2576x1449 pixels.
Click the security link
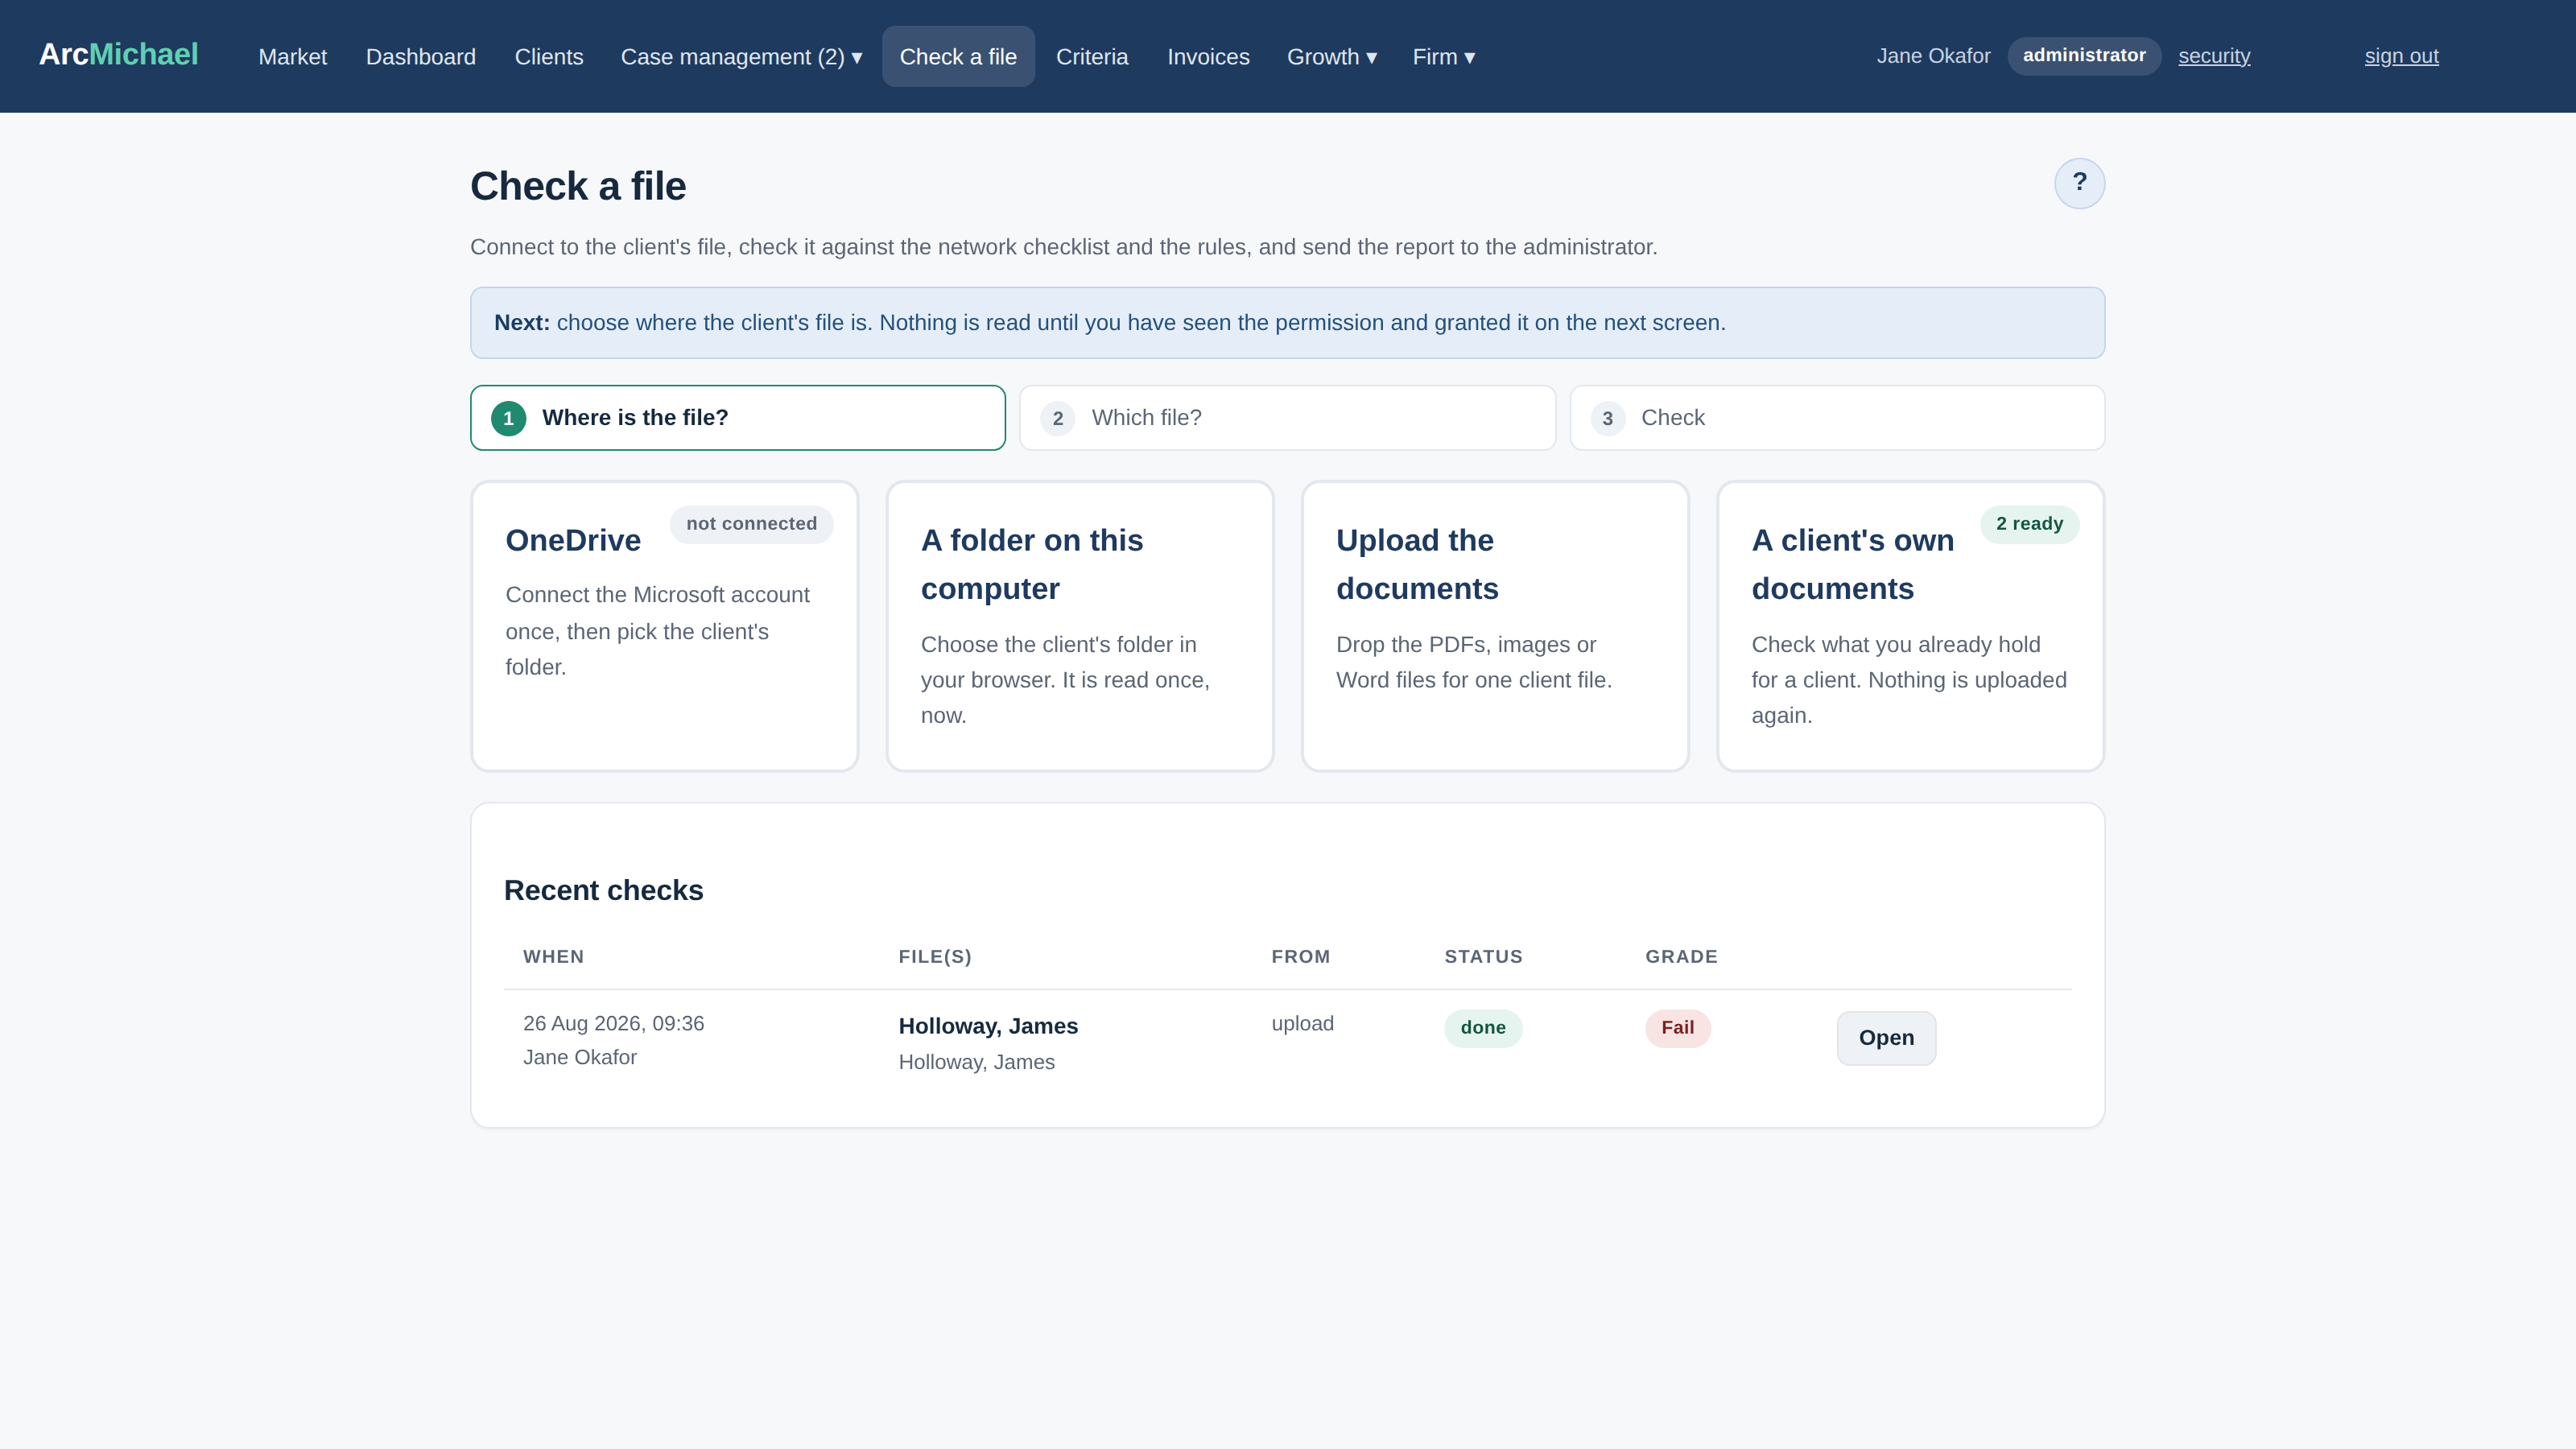pos(2214,56)
